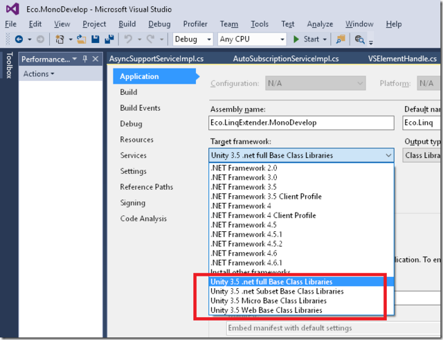The width and height of the screenshot is (443, 340).
Task: Choose .NET Framework 3.5 Client Profile
Action: [x=301, y=197]
